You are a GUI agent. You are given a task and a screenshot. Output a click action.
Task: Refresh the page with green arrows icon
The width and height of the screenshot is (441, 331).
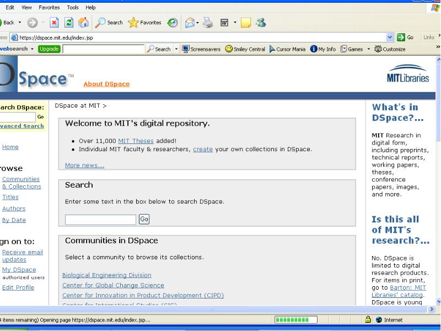point(69,23)
